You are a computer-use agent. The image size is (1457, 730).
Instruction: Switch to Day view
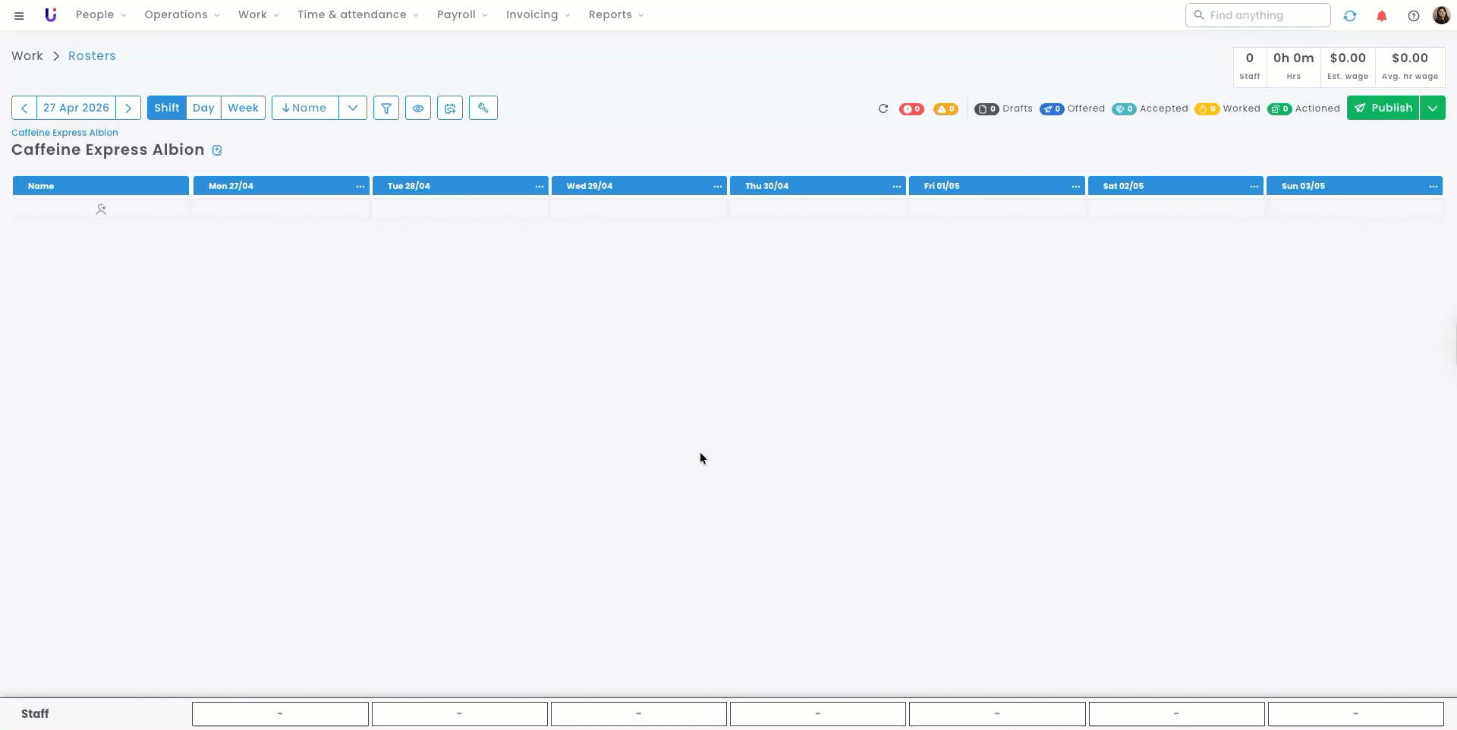(x=203, y=108)
